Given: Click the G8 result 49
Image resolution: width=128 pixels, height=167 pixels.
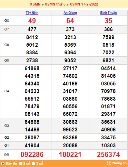Looking at the screenshot, I should pos(32,21).
